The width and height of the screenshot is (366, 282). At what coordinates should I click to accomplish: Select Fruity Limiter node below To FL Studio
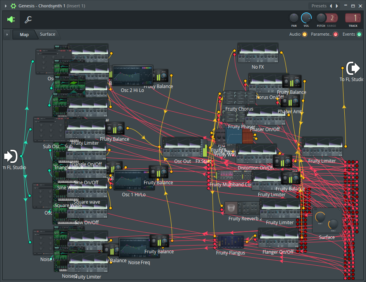click(x=322, y=147)
